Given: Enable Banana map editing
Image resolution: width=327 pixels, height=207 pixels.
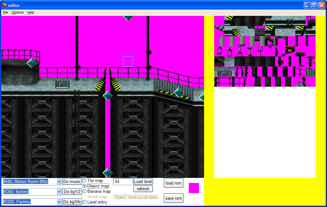Looking at the screenshot, I should [x=84, y=191].
